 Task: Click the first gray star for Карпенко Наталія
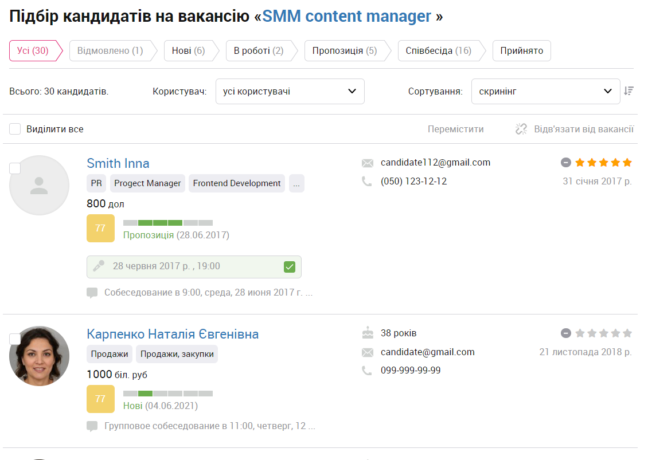tap(580, 333)
